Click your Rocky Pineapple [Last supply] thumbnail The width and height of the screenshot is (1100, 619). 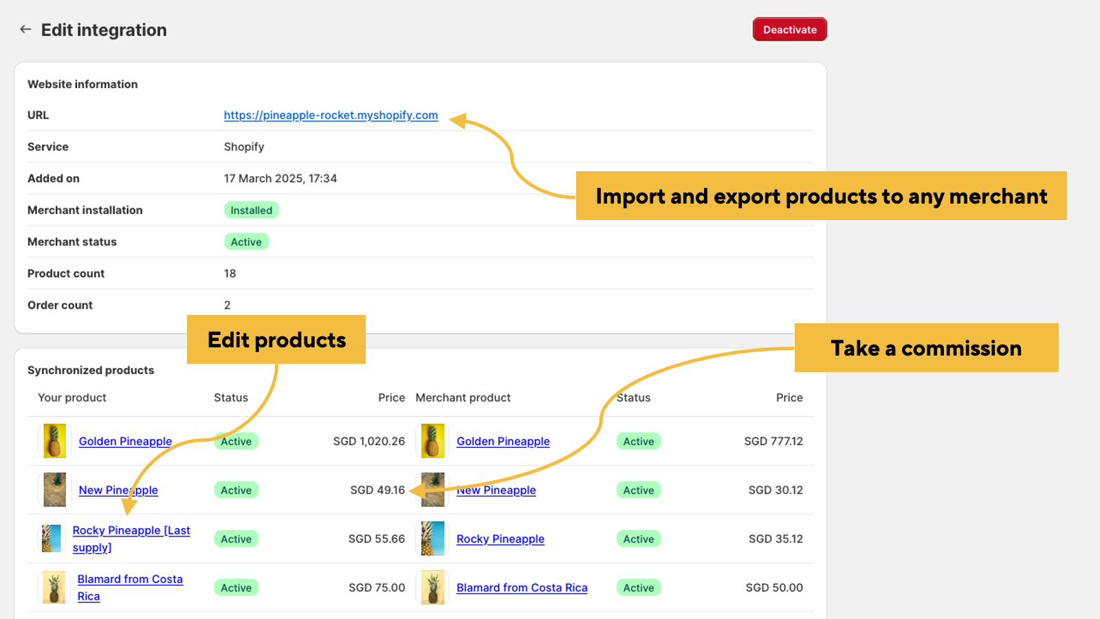(x=52, y=539)
